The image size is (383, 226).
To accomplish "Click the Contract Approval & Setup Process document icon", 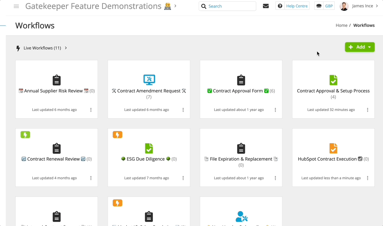I will (333, 80).
